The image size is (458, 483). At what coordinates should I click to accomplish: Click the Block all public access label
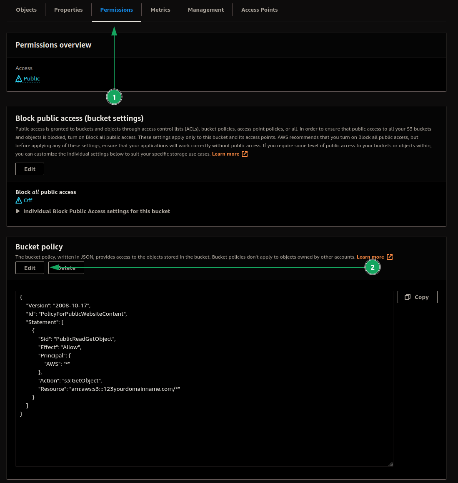coord(46,192)
